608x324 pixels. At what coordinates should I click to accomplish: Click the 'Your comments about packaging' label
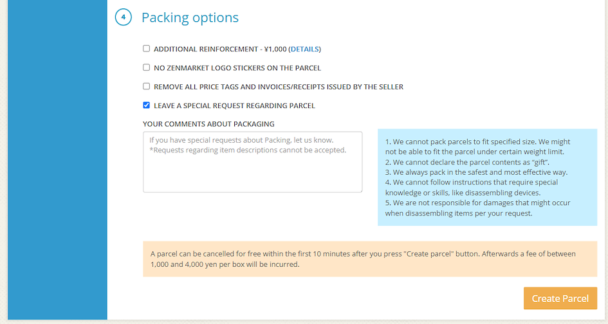[208, 124]
